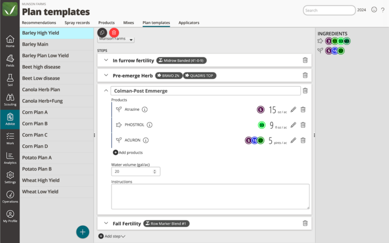The image size is (389, 243).
Task: Select the Potato Plan B template
Action: pos(57,169)
